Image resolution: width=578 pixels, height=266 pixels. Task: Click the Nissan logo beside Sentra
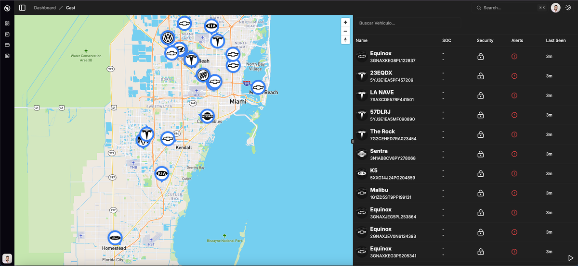362,154
